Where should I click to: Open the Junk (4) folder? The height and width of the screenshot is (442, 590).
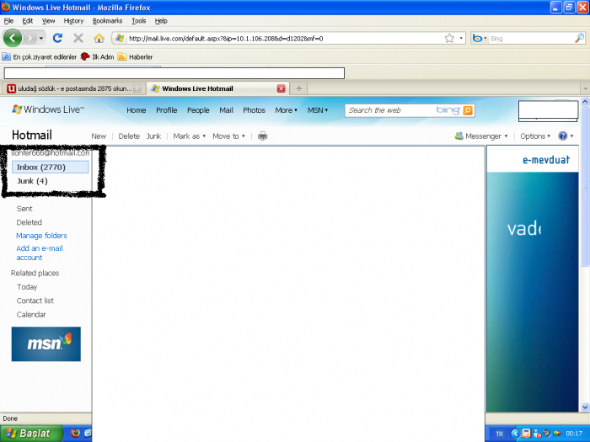click(x=32, y=181)
